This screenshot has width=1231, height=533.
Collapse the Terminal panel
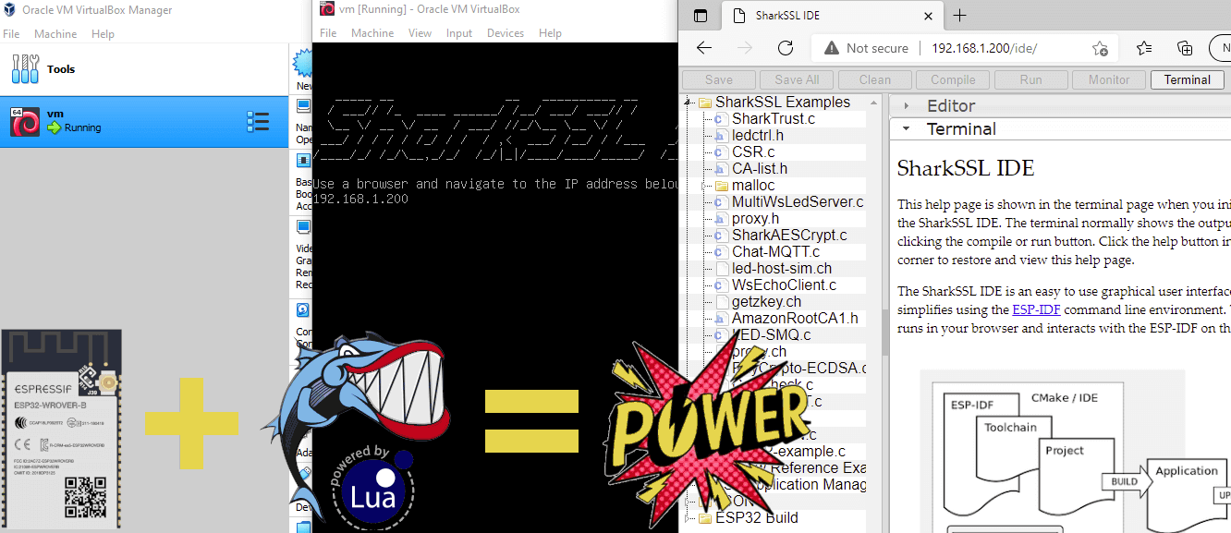pos(907,129)
